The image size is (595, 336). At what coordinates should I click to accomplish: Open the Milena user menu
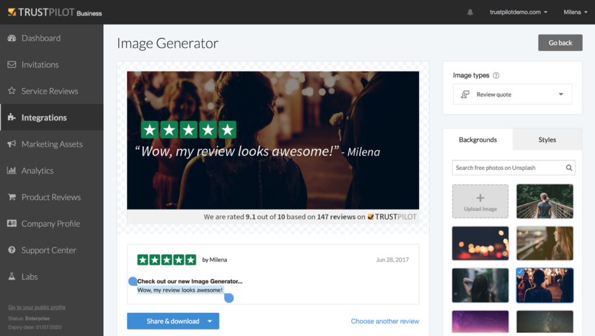575,12
